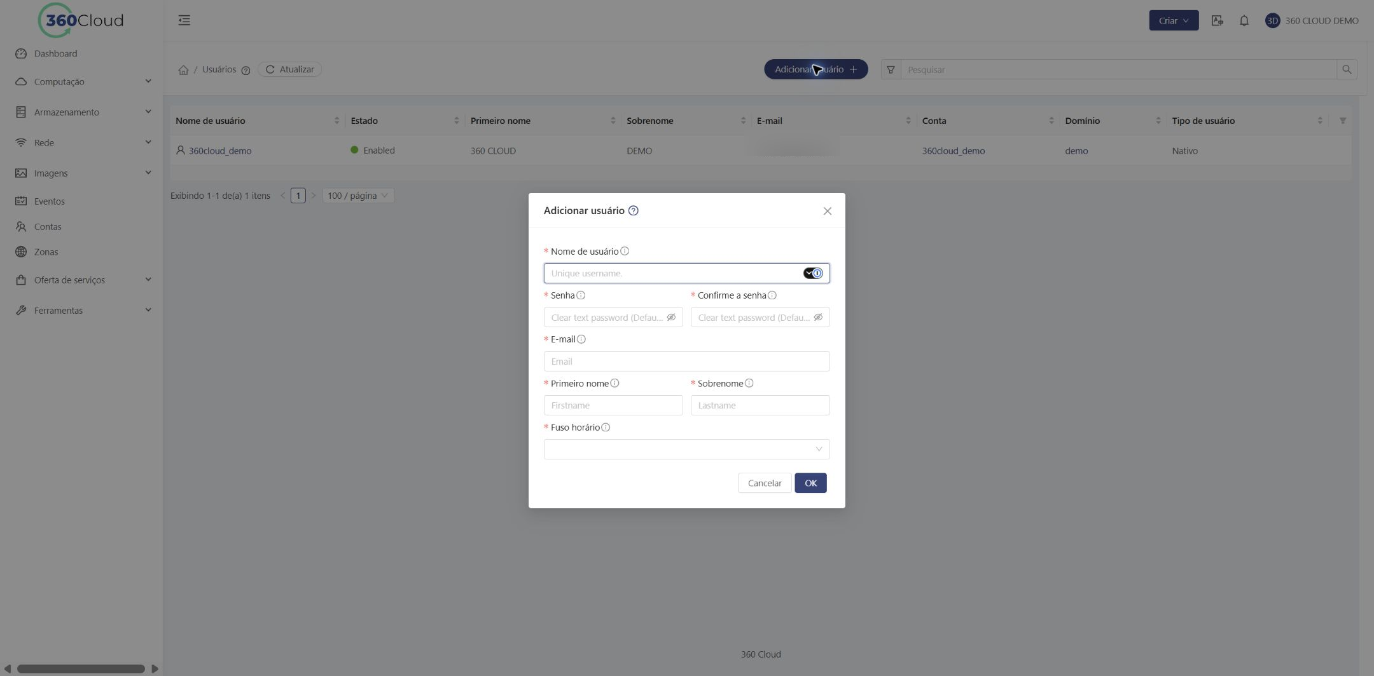Click the Atualizar refresh button
1374x676 pixels.
289,69
